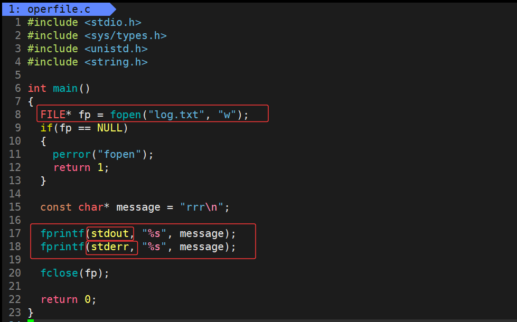Click the green cursor block at bottom

click(x=31, y=320)
